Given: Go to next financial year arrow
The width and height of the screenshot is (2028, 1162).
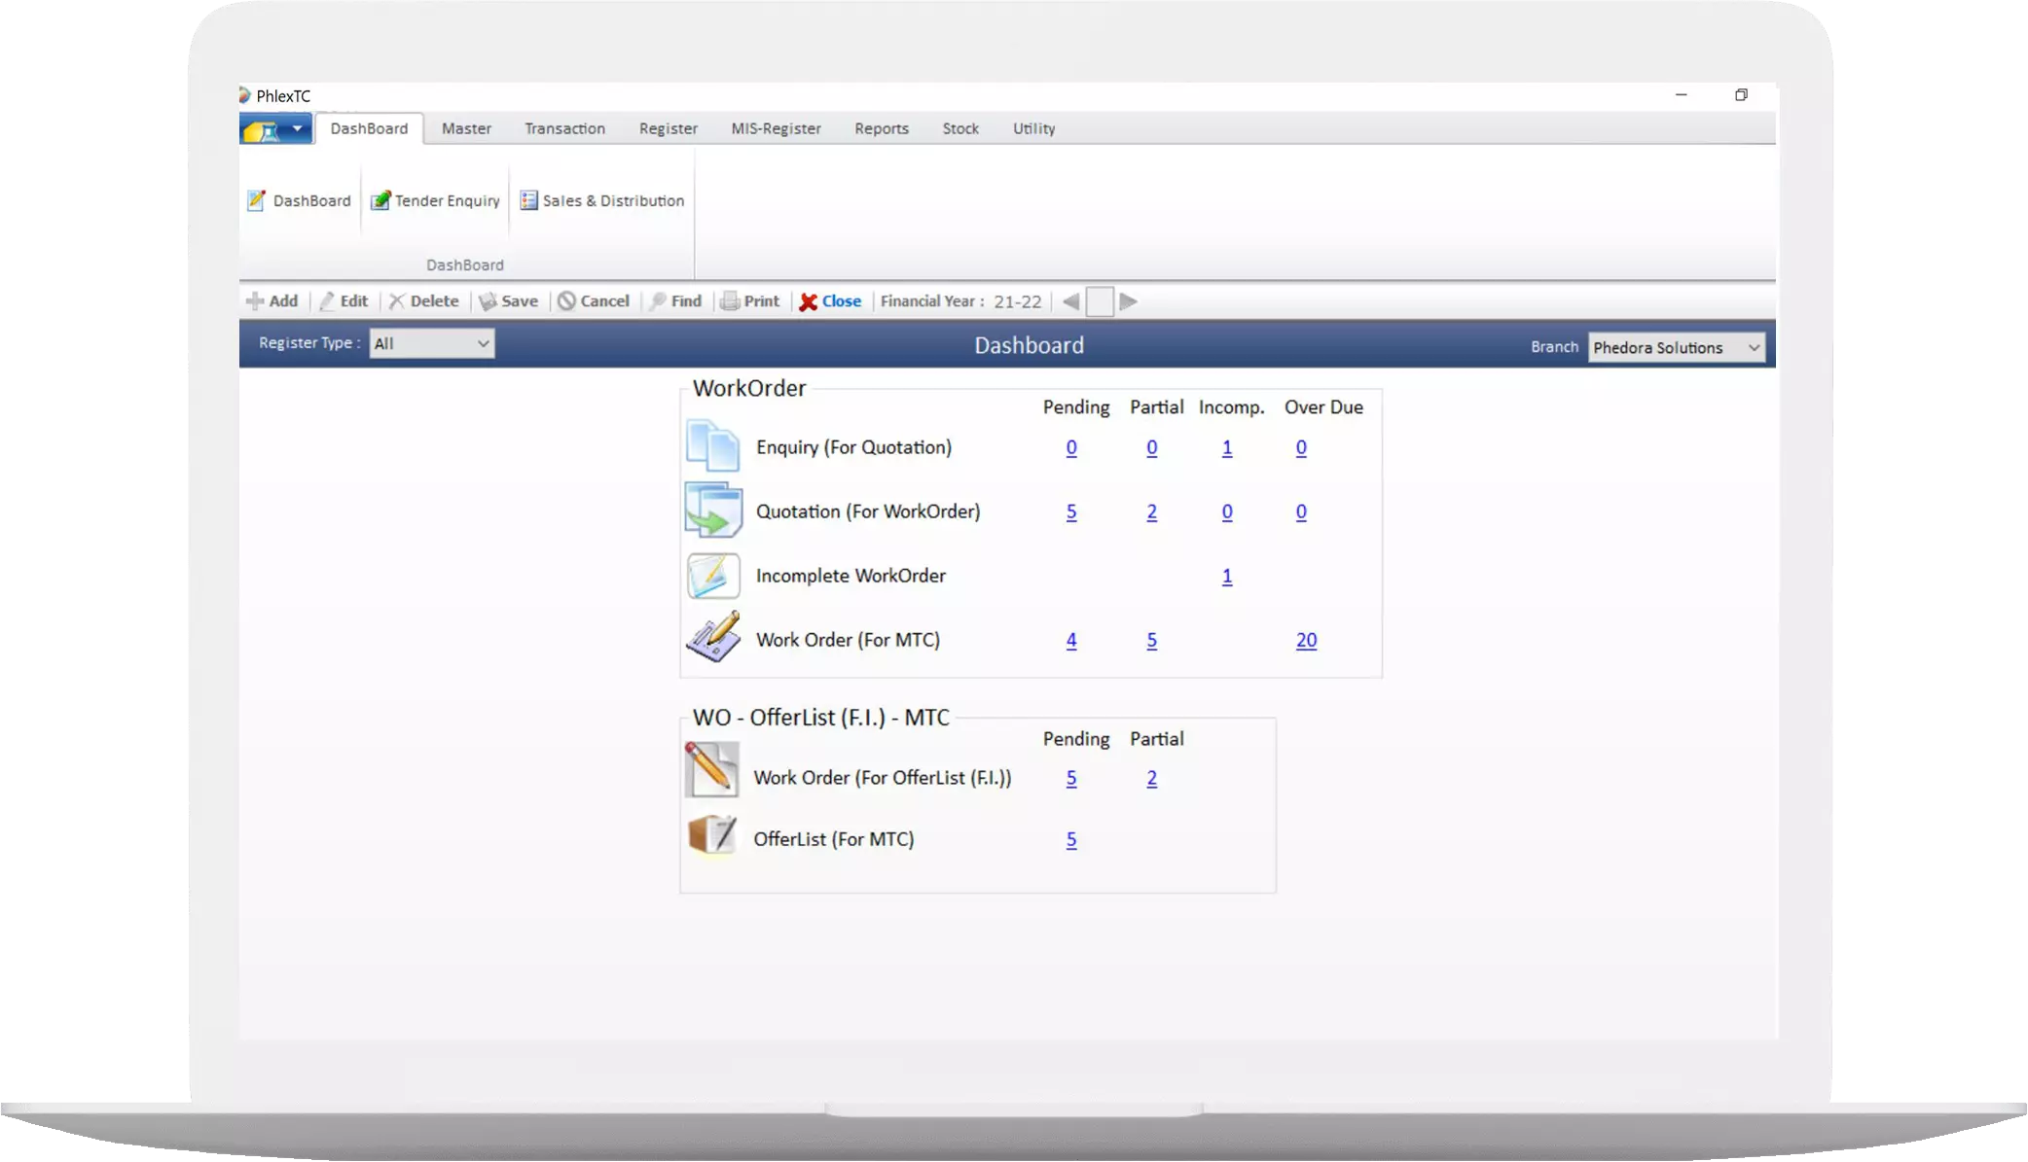Looking at the screenshot, I should coord(1128,301).
